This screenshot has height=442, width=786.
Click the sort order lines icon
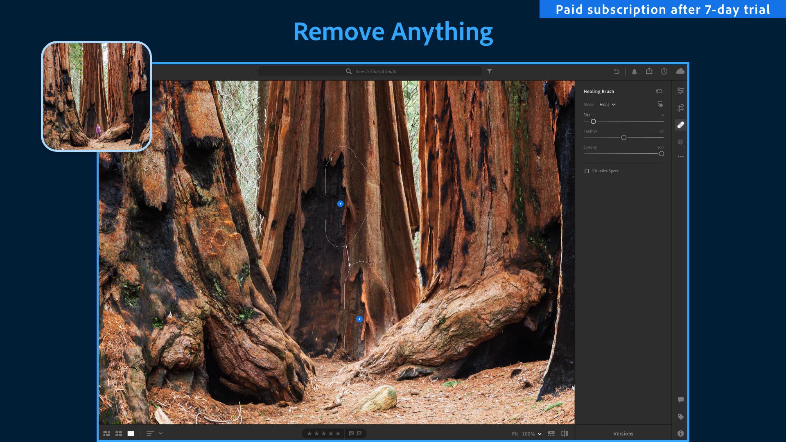[x=150, y=433]
